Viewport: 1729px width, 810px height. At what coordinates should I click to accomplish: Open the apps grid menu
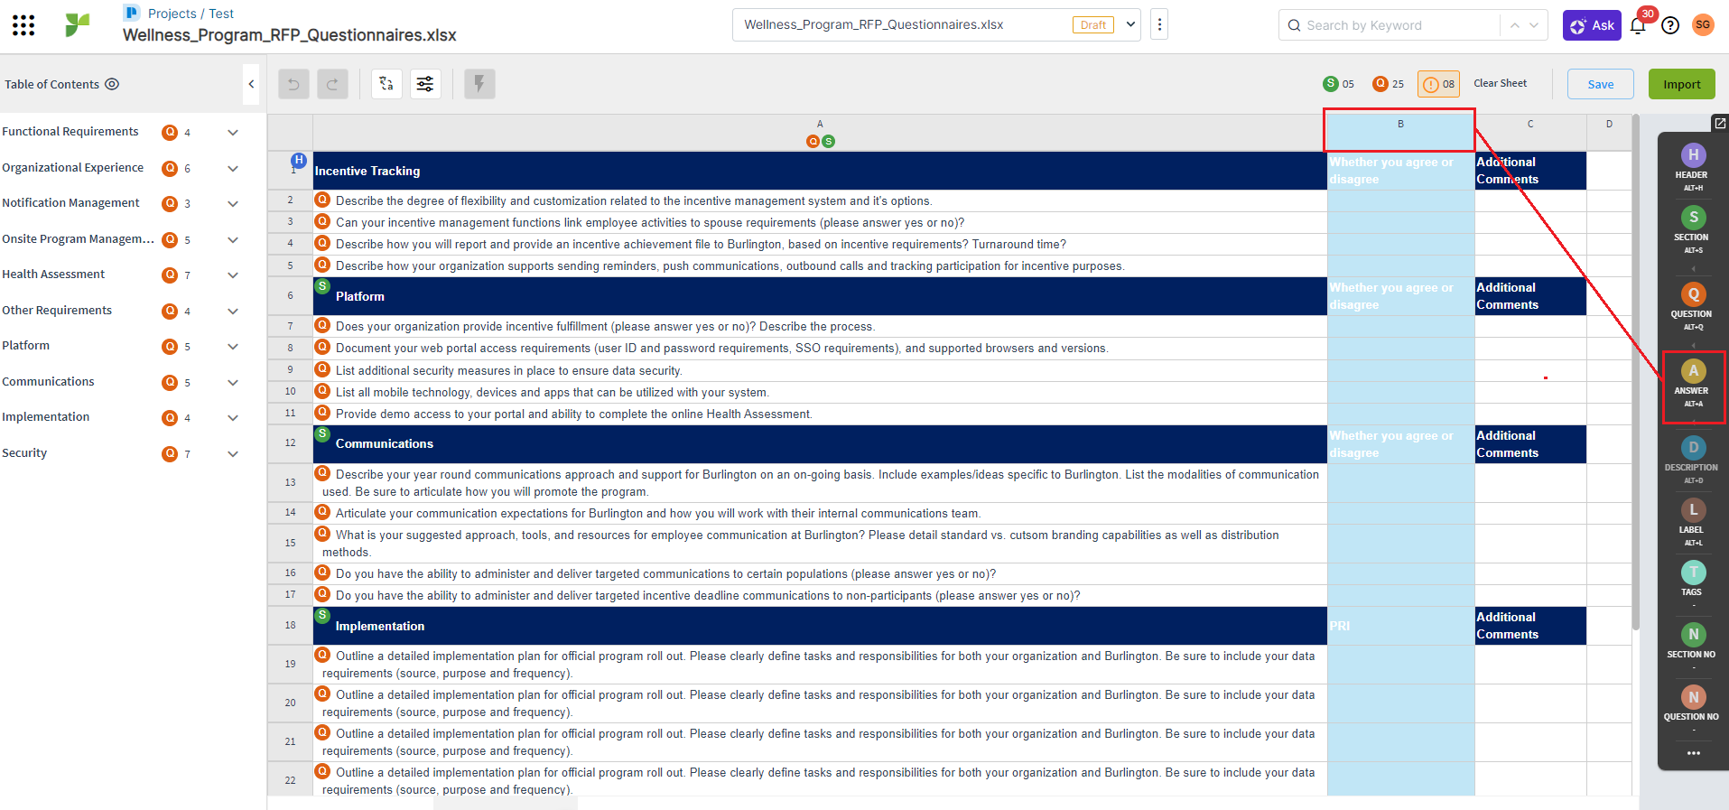[23, 25]
